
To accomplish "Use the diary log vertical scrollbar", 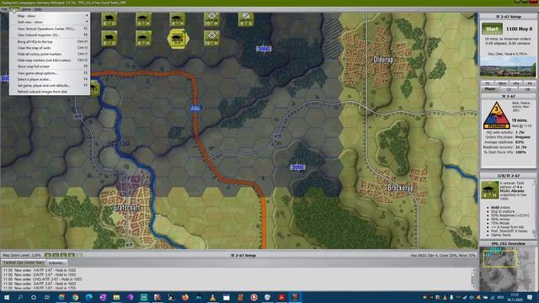I will tap(473, 279).
